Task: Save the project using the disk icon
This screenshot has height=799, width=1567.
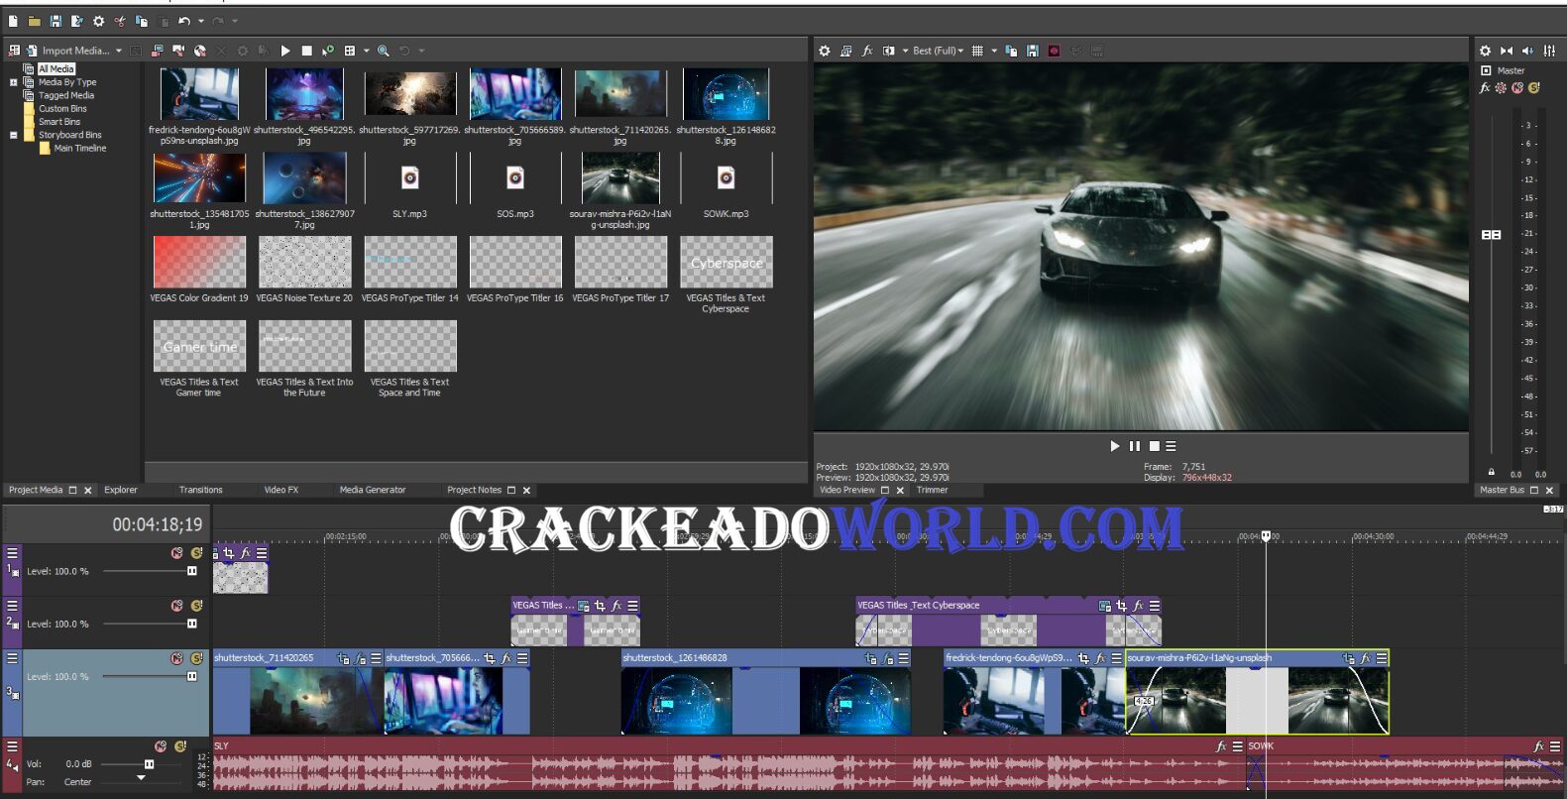Action: click(56, 21)
